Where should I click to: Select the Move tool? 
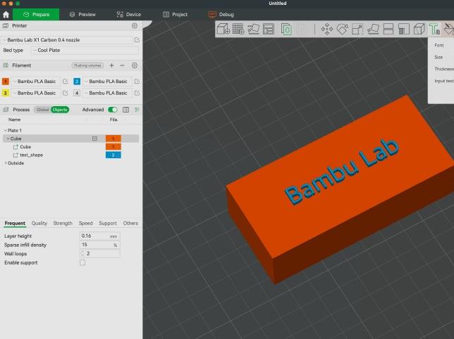click(327, 29)
